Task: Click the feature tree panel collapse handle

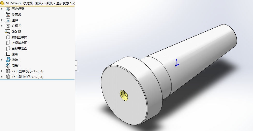Action: click(x=76, y=65)
